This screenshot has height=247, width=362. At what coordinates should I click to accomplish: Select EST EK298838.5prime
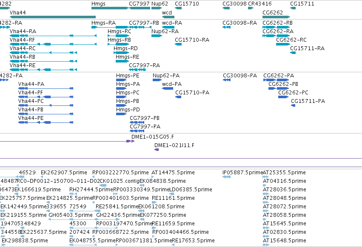tap(25, 241)
